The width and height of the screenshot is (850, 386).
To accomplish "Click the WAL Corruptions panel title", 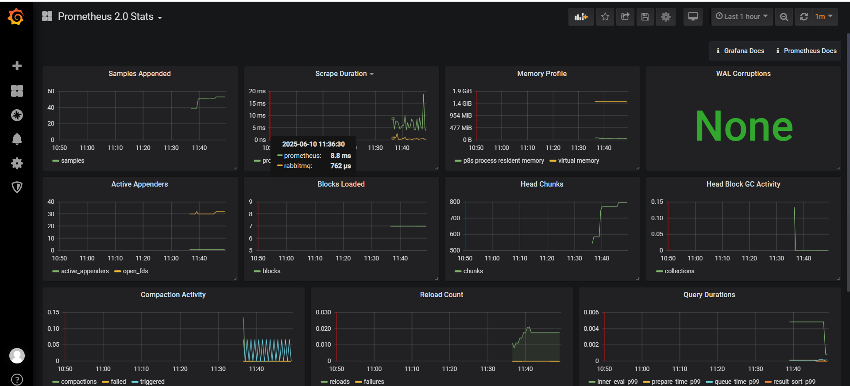I will coord(743,74).
